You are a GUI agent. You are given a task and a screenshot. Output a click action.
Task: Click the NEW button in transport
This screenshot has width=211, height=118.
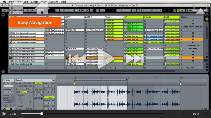pyautogui.click(x=102, y=10)
